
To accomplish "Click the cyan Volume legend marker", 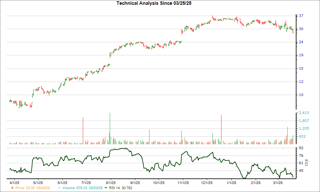I will [x=59, y=188].
